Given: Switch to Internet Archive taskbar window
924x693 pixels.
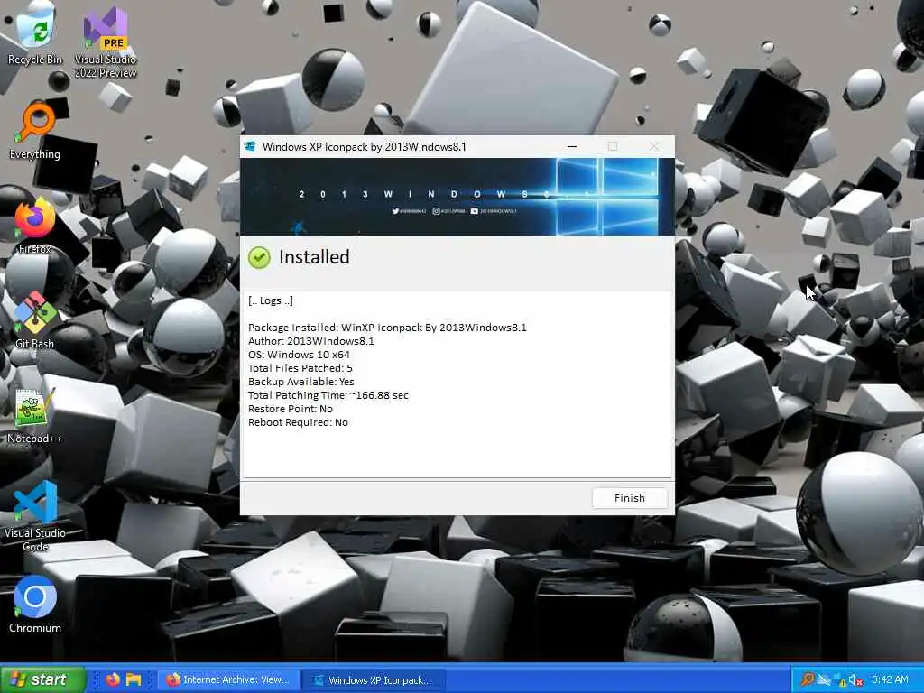Looking at the screenshot, I should click(228, 679).
